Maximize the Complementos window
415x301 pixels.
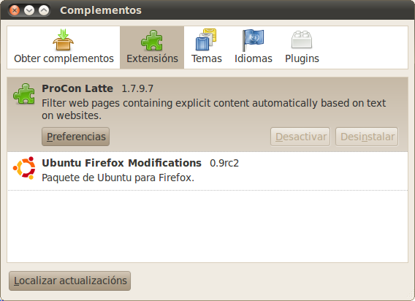(44, 10)
